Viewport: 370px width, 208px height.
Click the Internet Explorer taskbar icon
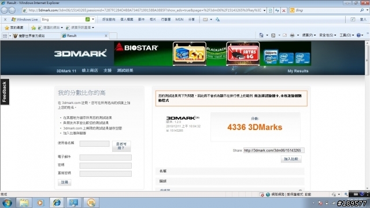tap(57, 203)
